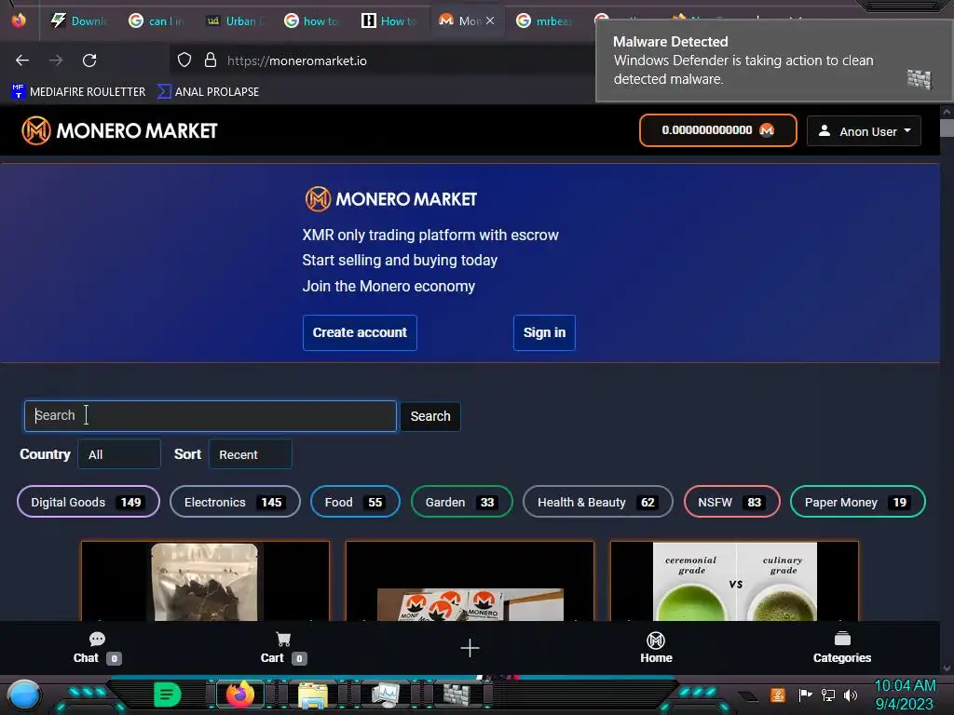Screen dimensions: 954x715
Task: Open the dried leaves bag product thumbnail
Action: [x=205, y=581]
